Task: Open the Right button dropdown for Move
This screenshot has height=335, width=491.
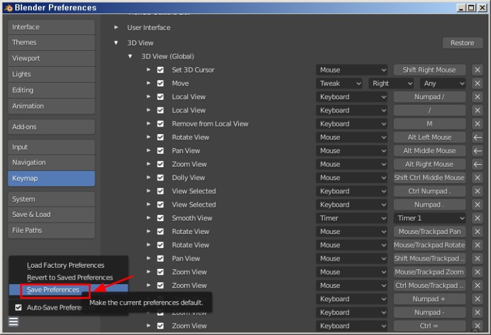Action: (392, 83)
